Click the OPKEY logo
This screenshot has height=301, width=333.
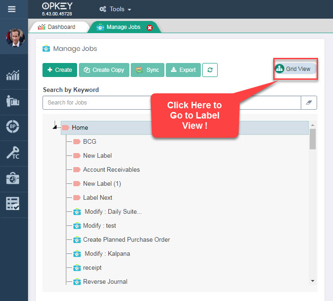pos(57,6)
